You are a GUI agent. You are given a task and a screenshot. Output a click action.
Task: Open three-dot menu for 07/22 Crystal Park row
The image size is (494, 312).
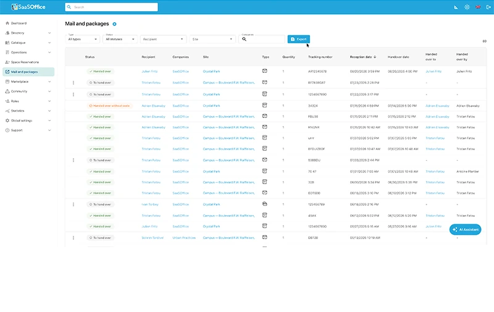coord(73,95)
